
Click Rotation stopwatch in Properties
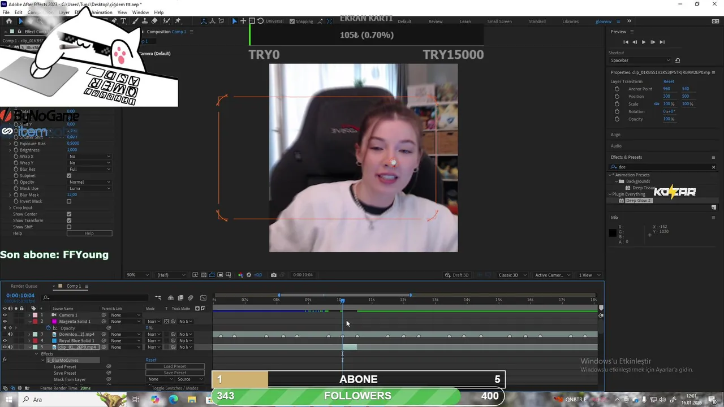click(617, 111)
